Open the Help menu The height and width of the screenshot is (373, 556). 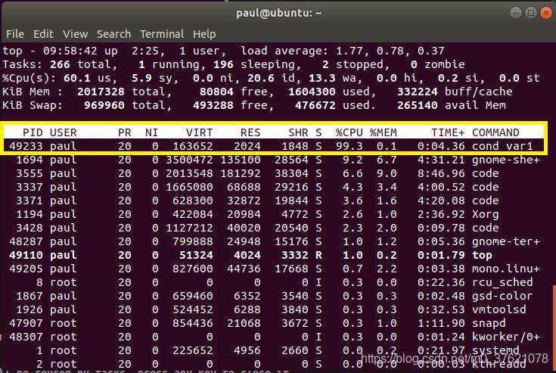coord(204,34)
